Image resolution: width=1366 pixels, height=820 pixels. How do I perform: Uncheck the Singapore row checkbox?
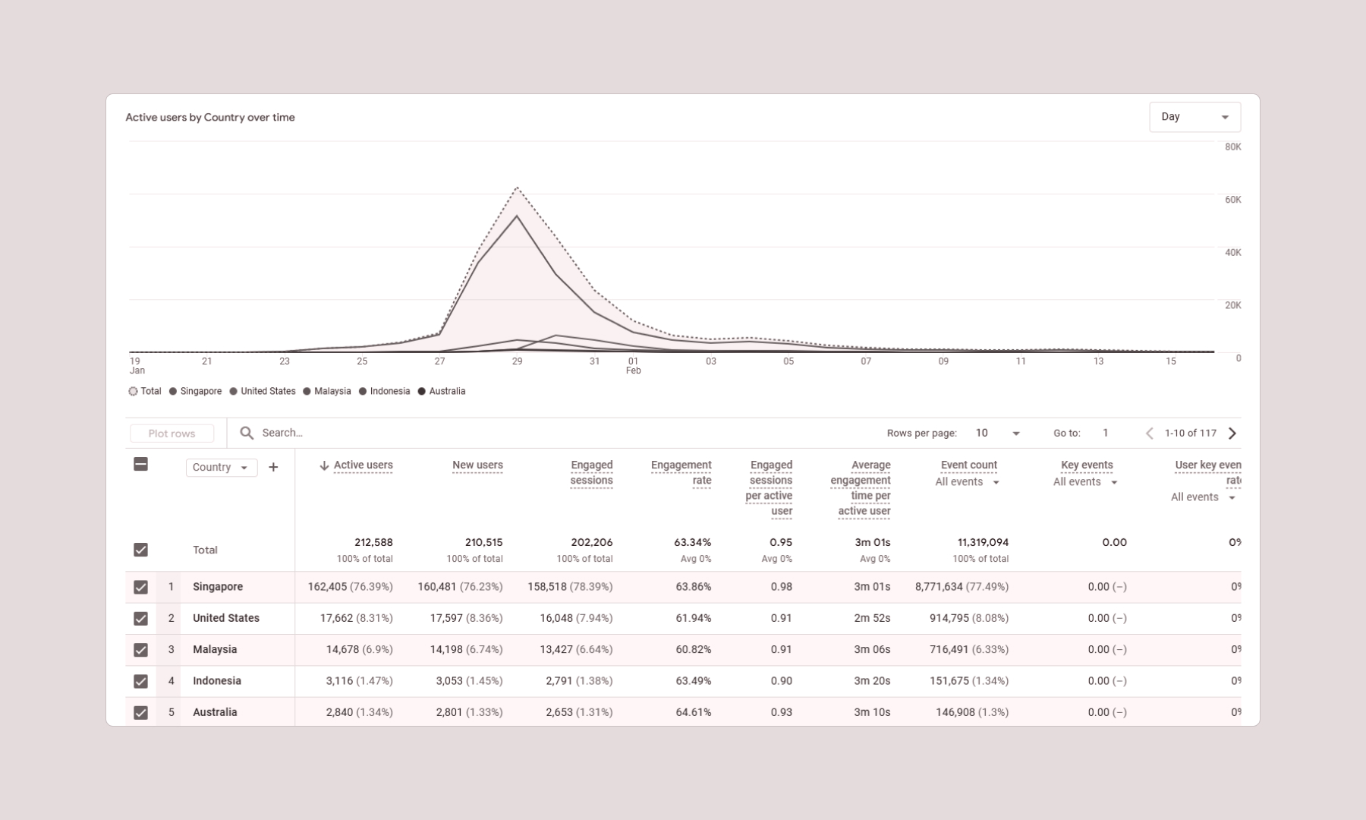[140, 587]
